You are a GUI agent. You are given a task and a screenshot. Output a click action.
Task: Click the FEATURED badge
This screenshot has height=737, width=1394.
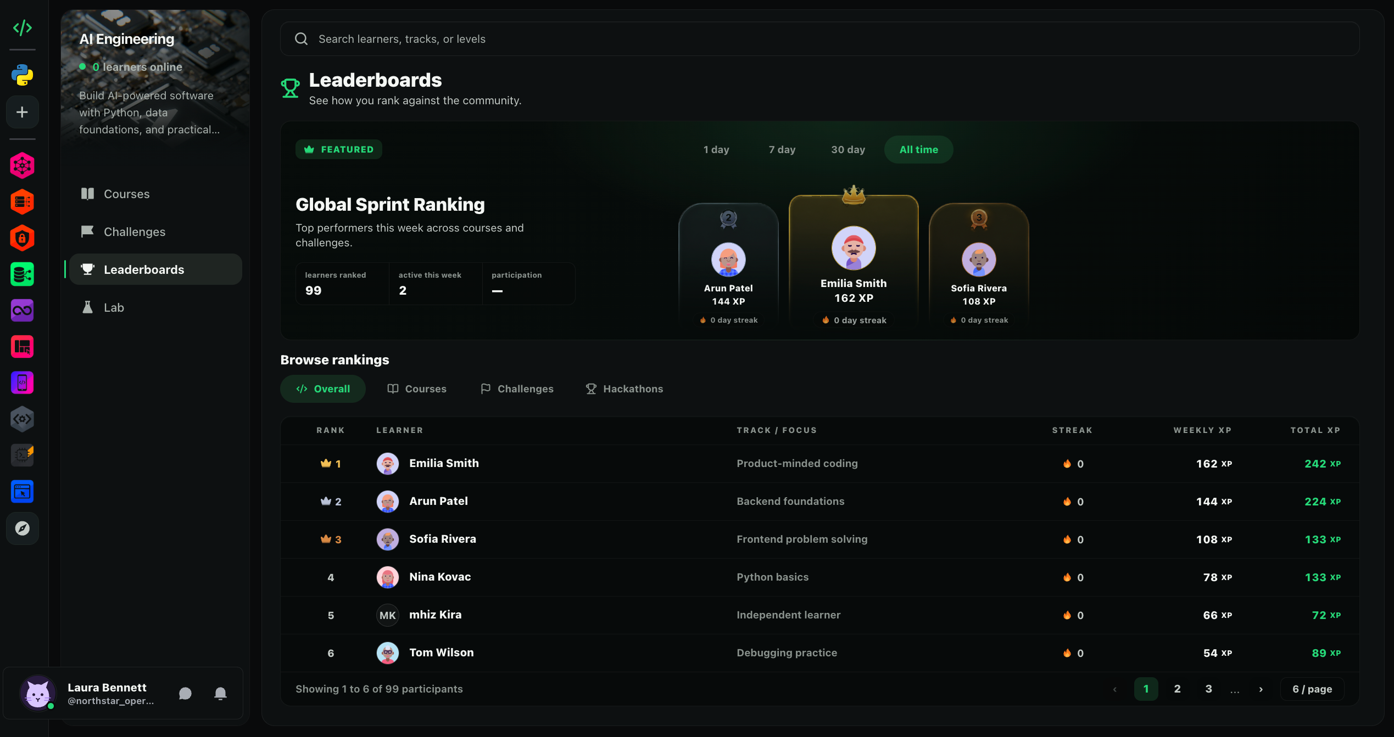pos(339,149)
